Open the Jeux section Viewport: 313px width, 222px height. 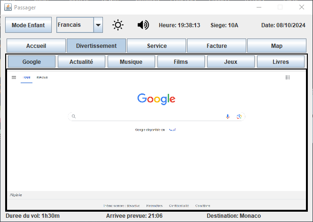[231, 62]
